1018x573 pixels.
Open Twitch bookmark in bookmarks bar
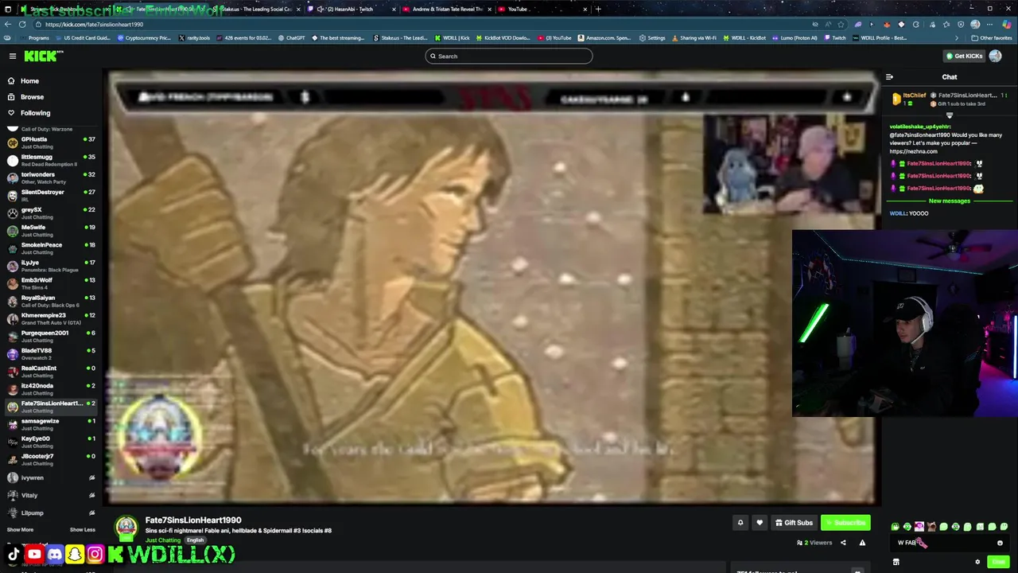835,37
